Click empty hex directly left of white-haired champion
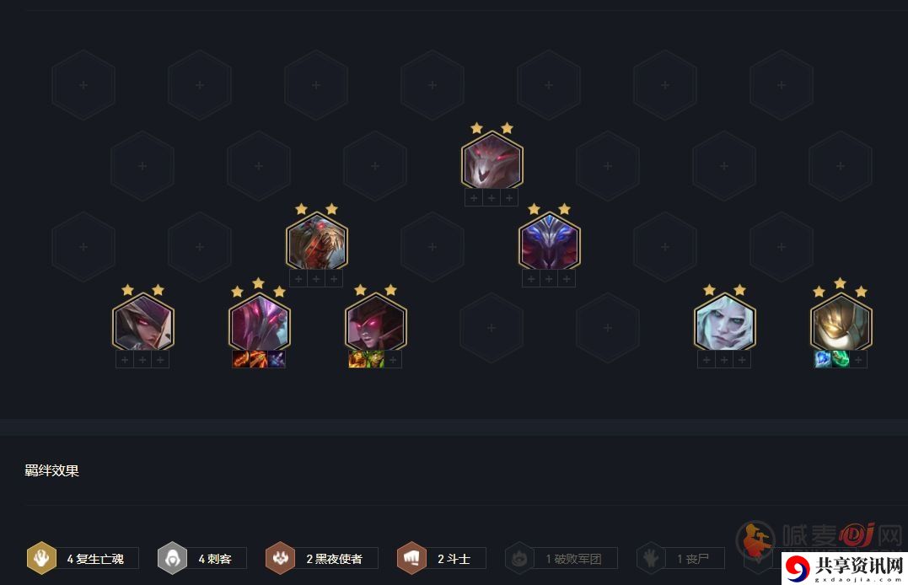Viewport: 908px width, 585px height. tap(608, 328)
